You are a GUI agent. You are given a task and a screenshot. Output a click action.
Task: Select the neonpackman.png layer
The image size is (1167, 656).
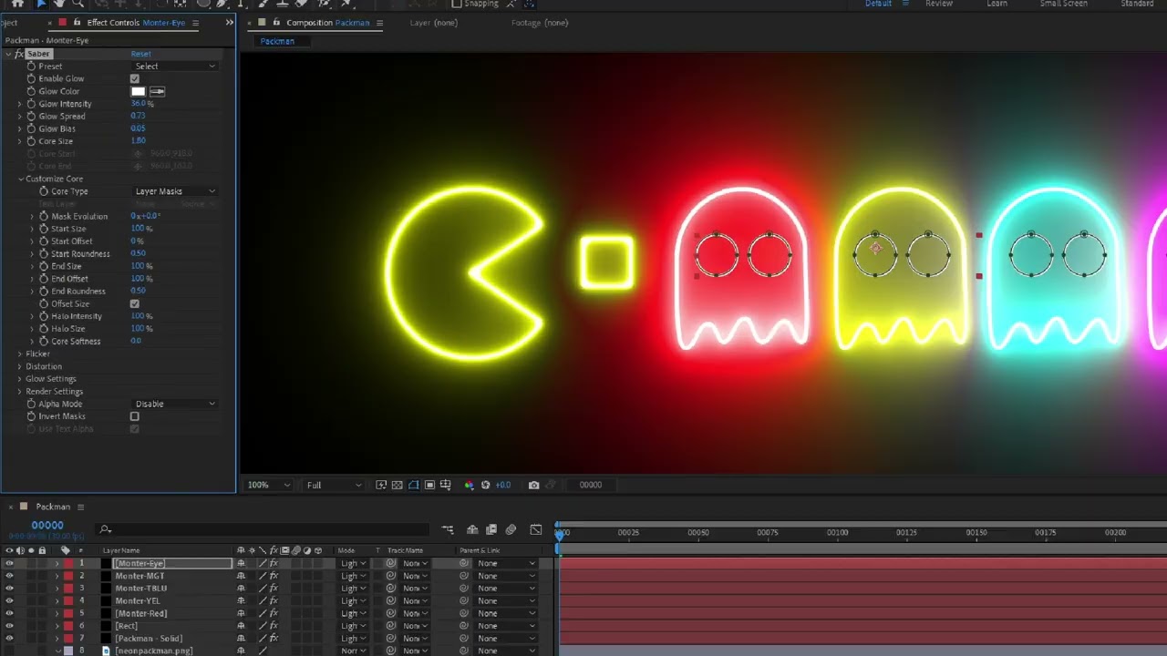[x=153, y=651]
